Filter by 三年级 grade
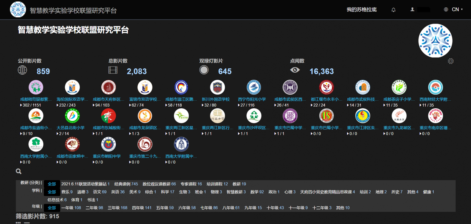Screen dimensions: 471x224 (117, 208)
